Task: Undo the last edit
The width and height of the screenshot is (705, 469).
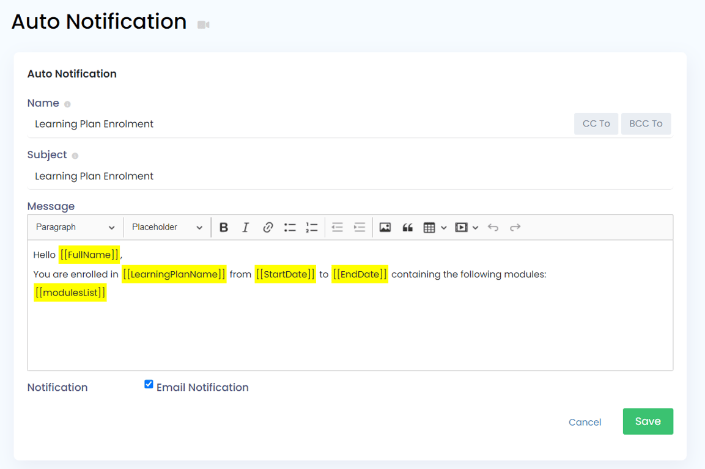Action: point(493,227)
